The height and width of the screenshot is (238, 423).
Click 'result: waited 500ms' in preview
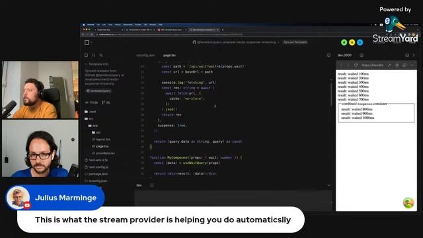(x=353, y=91)
